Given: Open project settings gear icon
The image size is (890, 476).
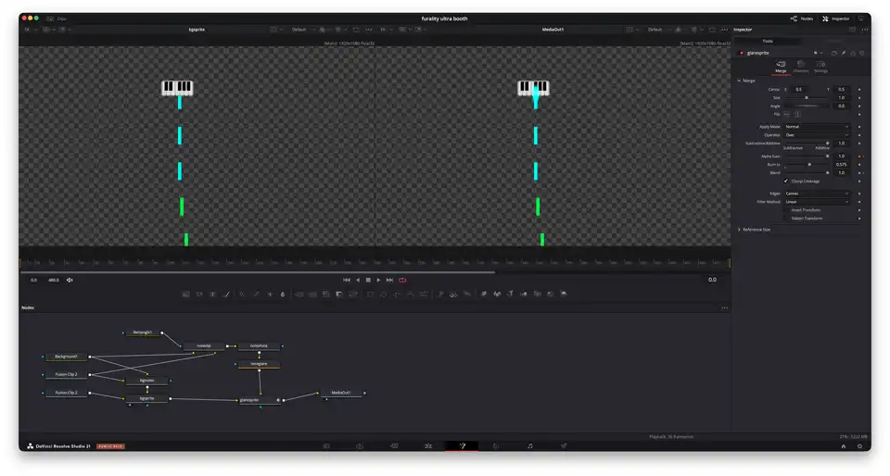Looking at the screenshot, I should tap(859, 446).
